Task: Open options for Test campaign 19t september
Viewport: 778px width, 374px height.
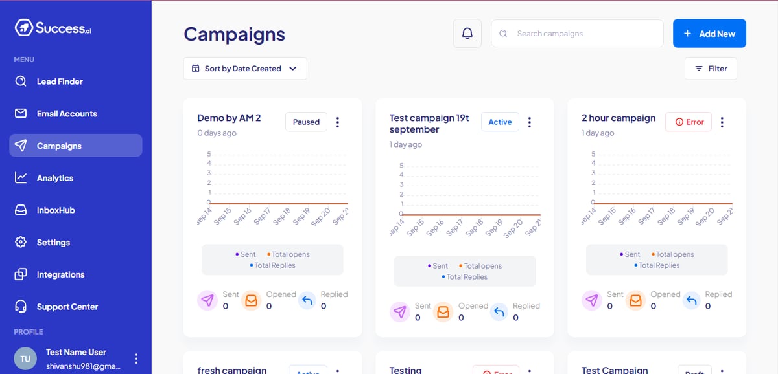Action: (x=530, y=122)
